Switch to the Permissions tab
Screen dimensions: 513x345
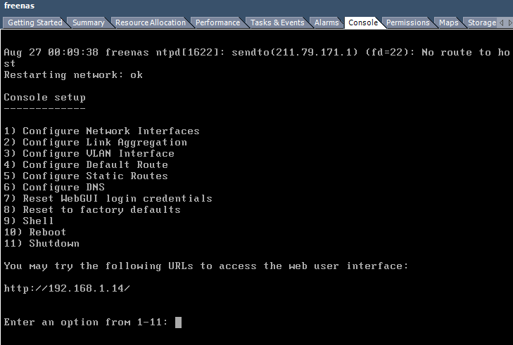click(x=407, y=22)
